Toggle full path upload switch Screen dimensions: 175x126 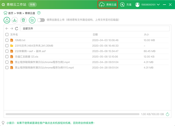(41, 20)
